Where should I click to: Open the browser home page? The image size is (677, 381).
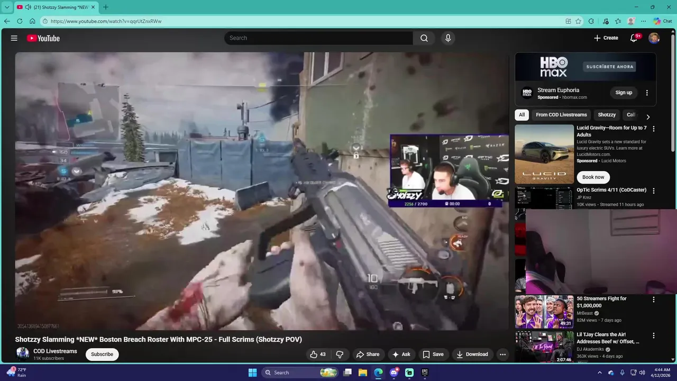(x=32, y=21)
